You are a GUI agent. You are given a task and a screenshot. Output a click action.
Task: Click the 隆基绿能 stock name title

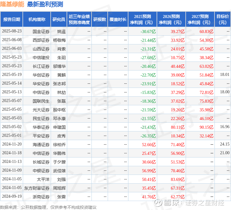pos(12,4)
